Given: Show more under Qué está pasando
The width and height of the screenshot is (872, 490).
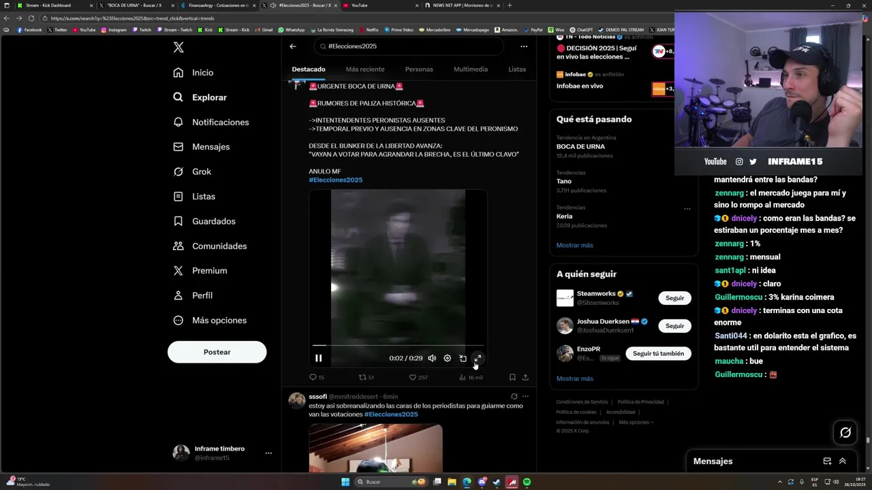Looking at the screenshot, I should coord(574,245).
